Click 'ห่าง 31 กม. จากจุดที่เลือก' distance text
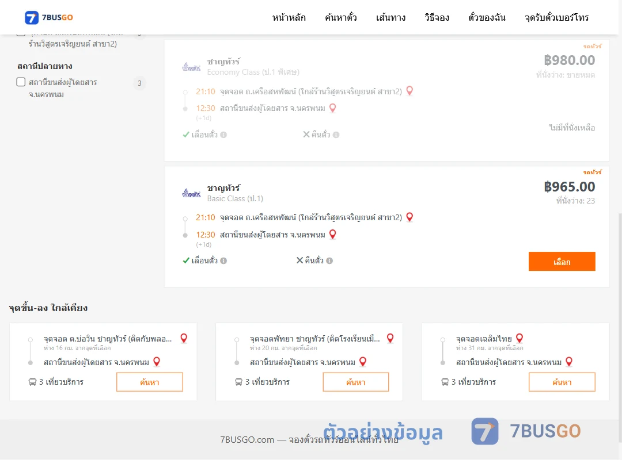Screen dimensions: 622x460 tap(490, 348)
